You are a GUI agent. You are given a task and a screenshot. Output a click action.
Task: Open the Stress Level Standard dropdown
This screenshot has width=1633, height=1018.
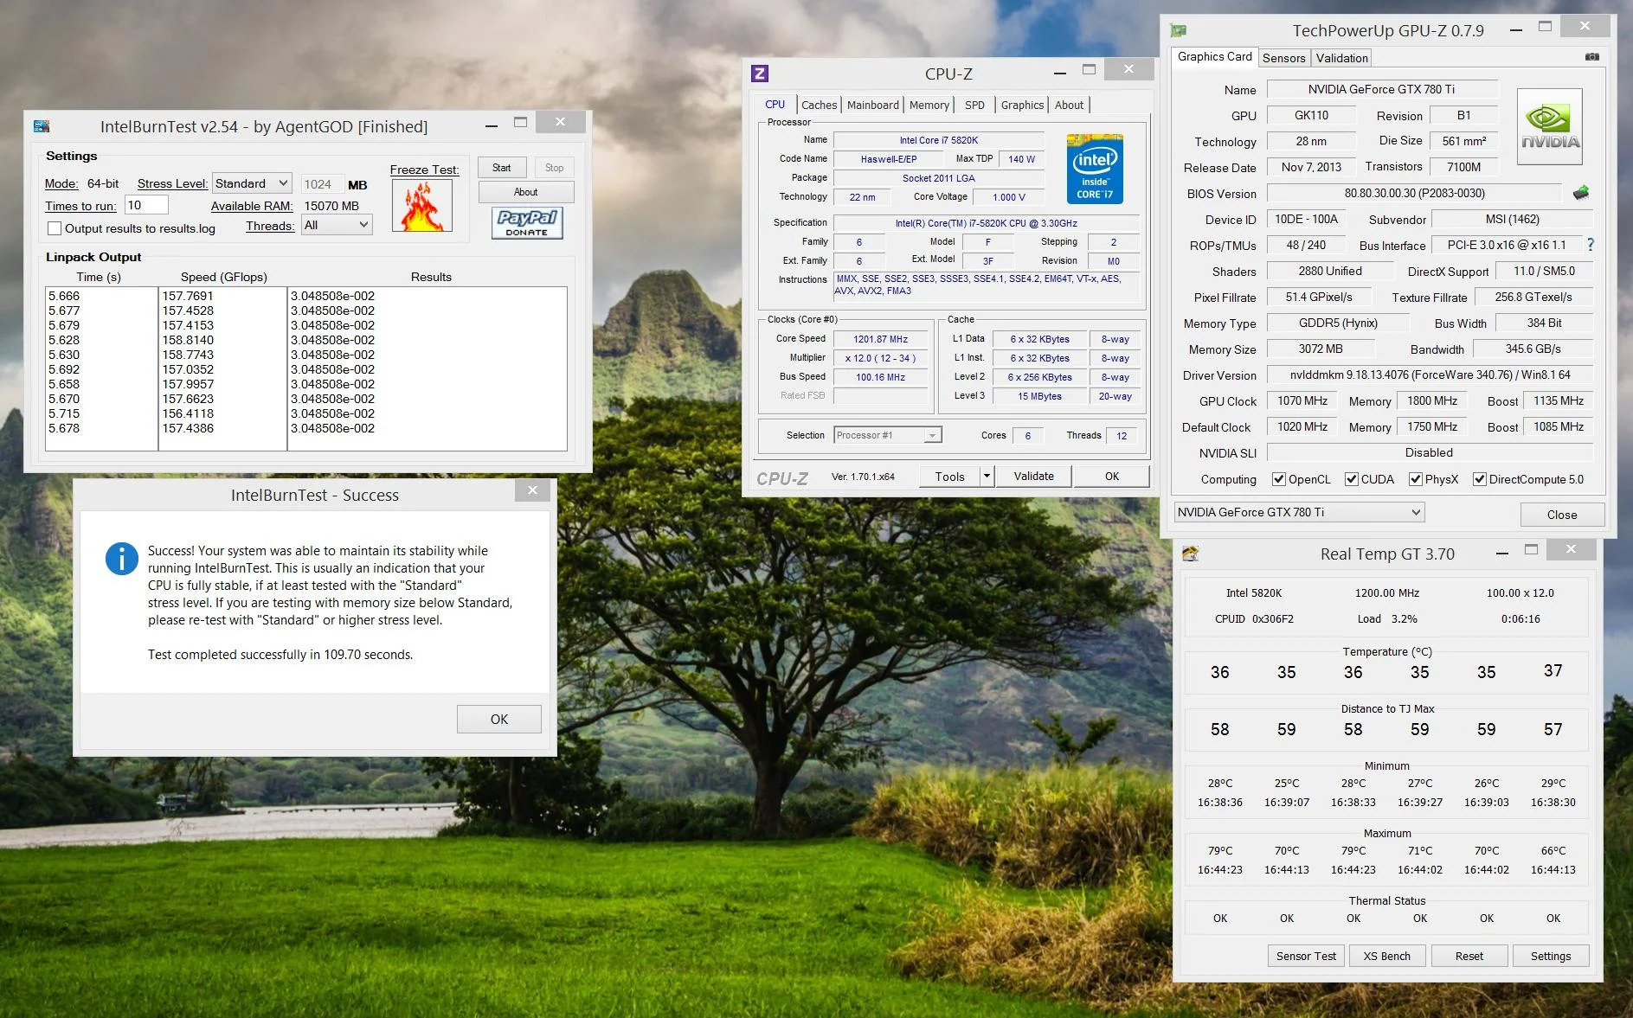[x=252, y=183]
